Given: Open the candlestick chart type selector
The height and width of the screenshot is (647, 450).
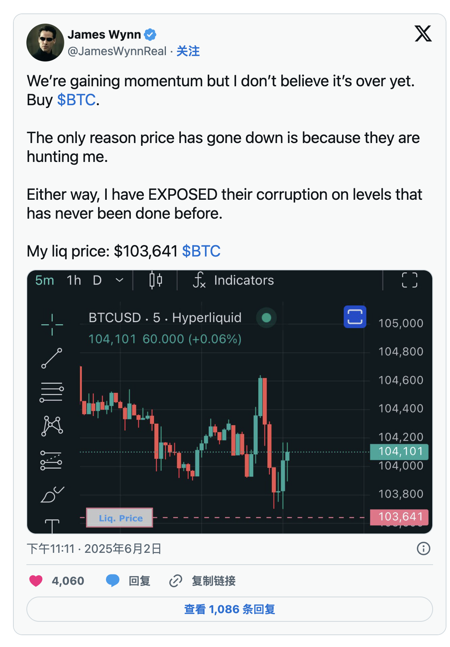Looking at the screenshot, I should pyautogui.click(x=156, y=281).
